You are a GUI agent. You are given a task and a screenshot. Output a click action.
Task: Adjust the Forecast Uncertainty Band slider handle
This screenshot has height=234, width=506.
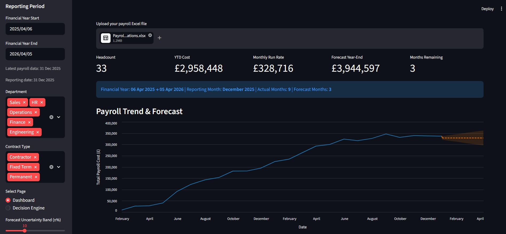click(25, 231)
